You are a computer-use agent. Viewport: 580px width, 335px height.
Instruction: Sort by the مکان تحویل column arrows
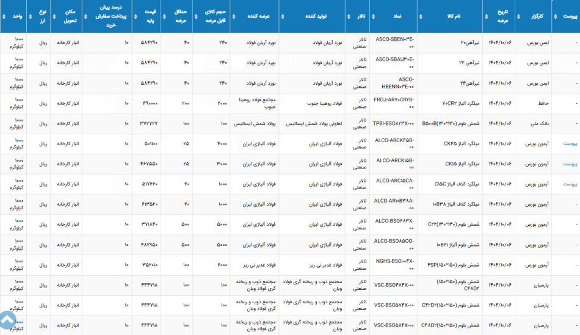[x=54, y=16]
